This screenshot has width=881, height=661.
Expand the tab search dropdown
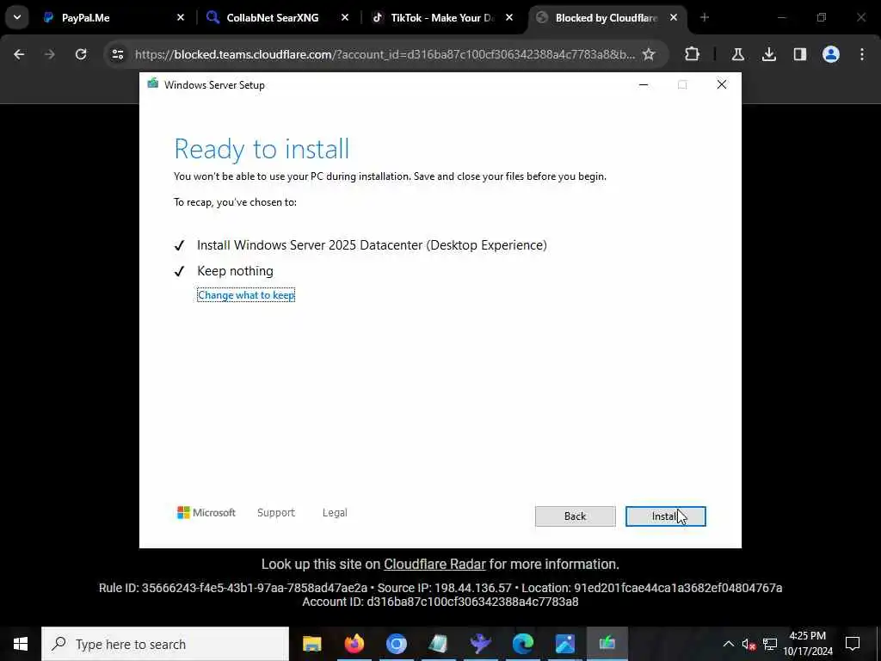point(17,18)
